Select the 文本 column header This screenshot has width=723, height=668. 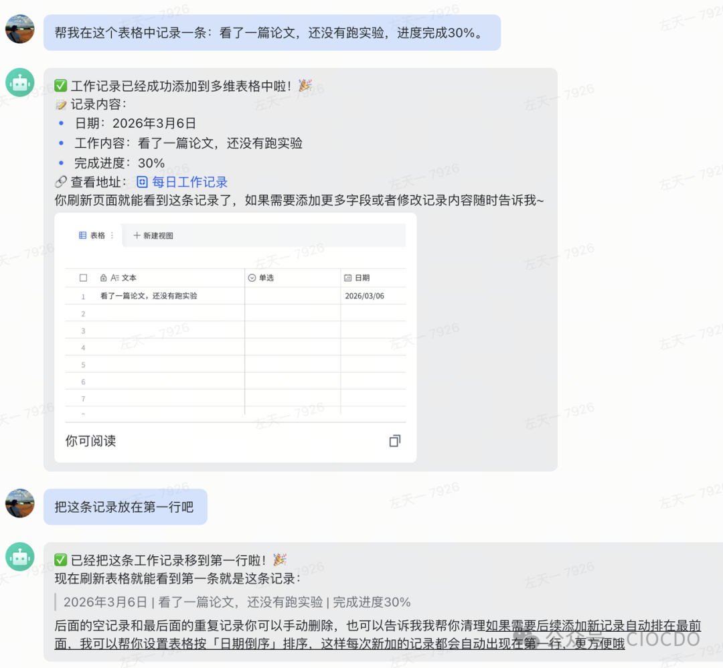[x=129, y=278]
